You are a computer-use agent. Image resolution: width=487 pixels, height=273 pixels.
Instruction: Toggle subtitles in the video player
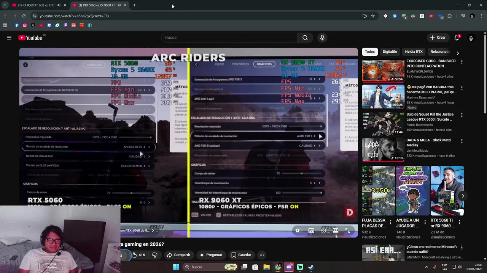[311, 231]
